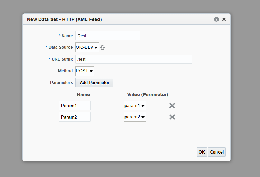The height and width of the screenshot is (177, 260).
Task: Click the Add Parameter button
Action: (94, 83)
